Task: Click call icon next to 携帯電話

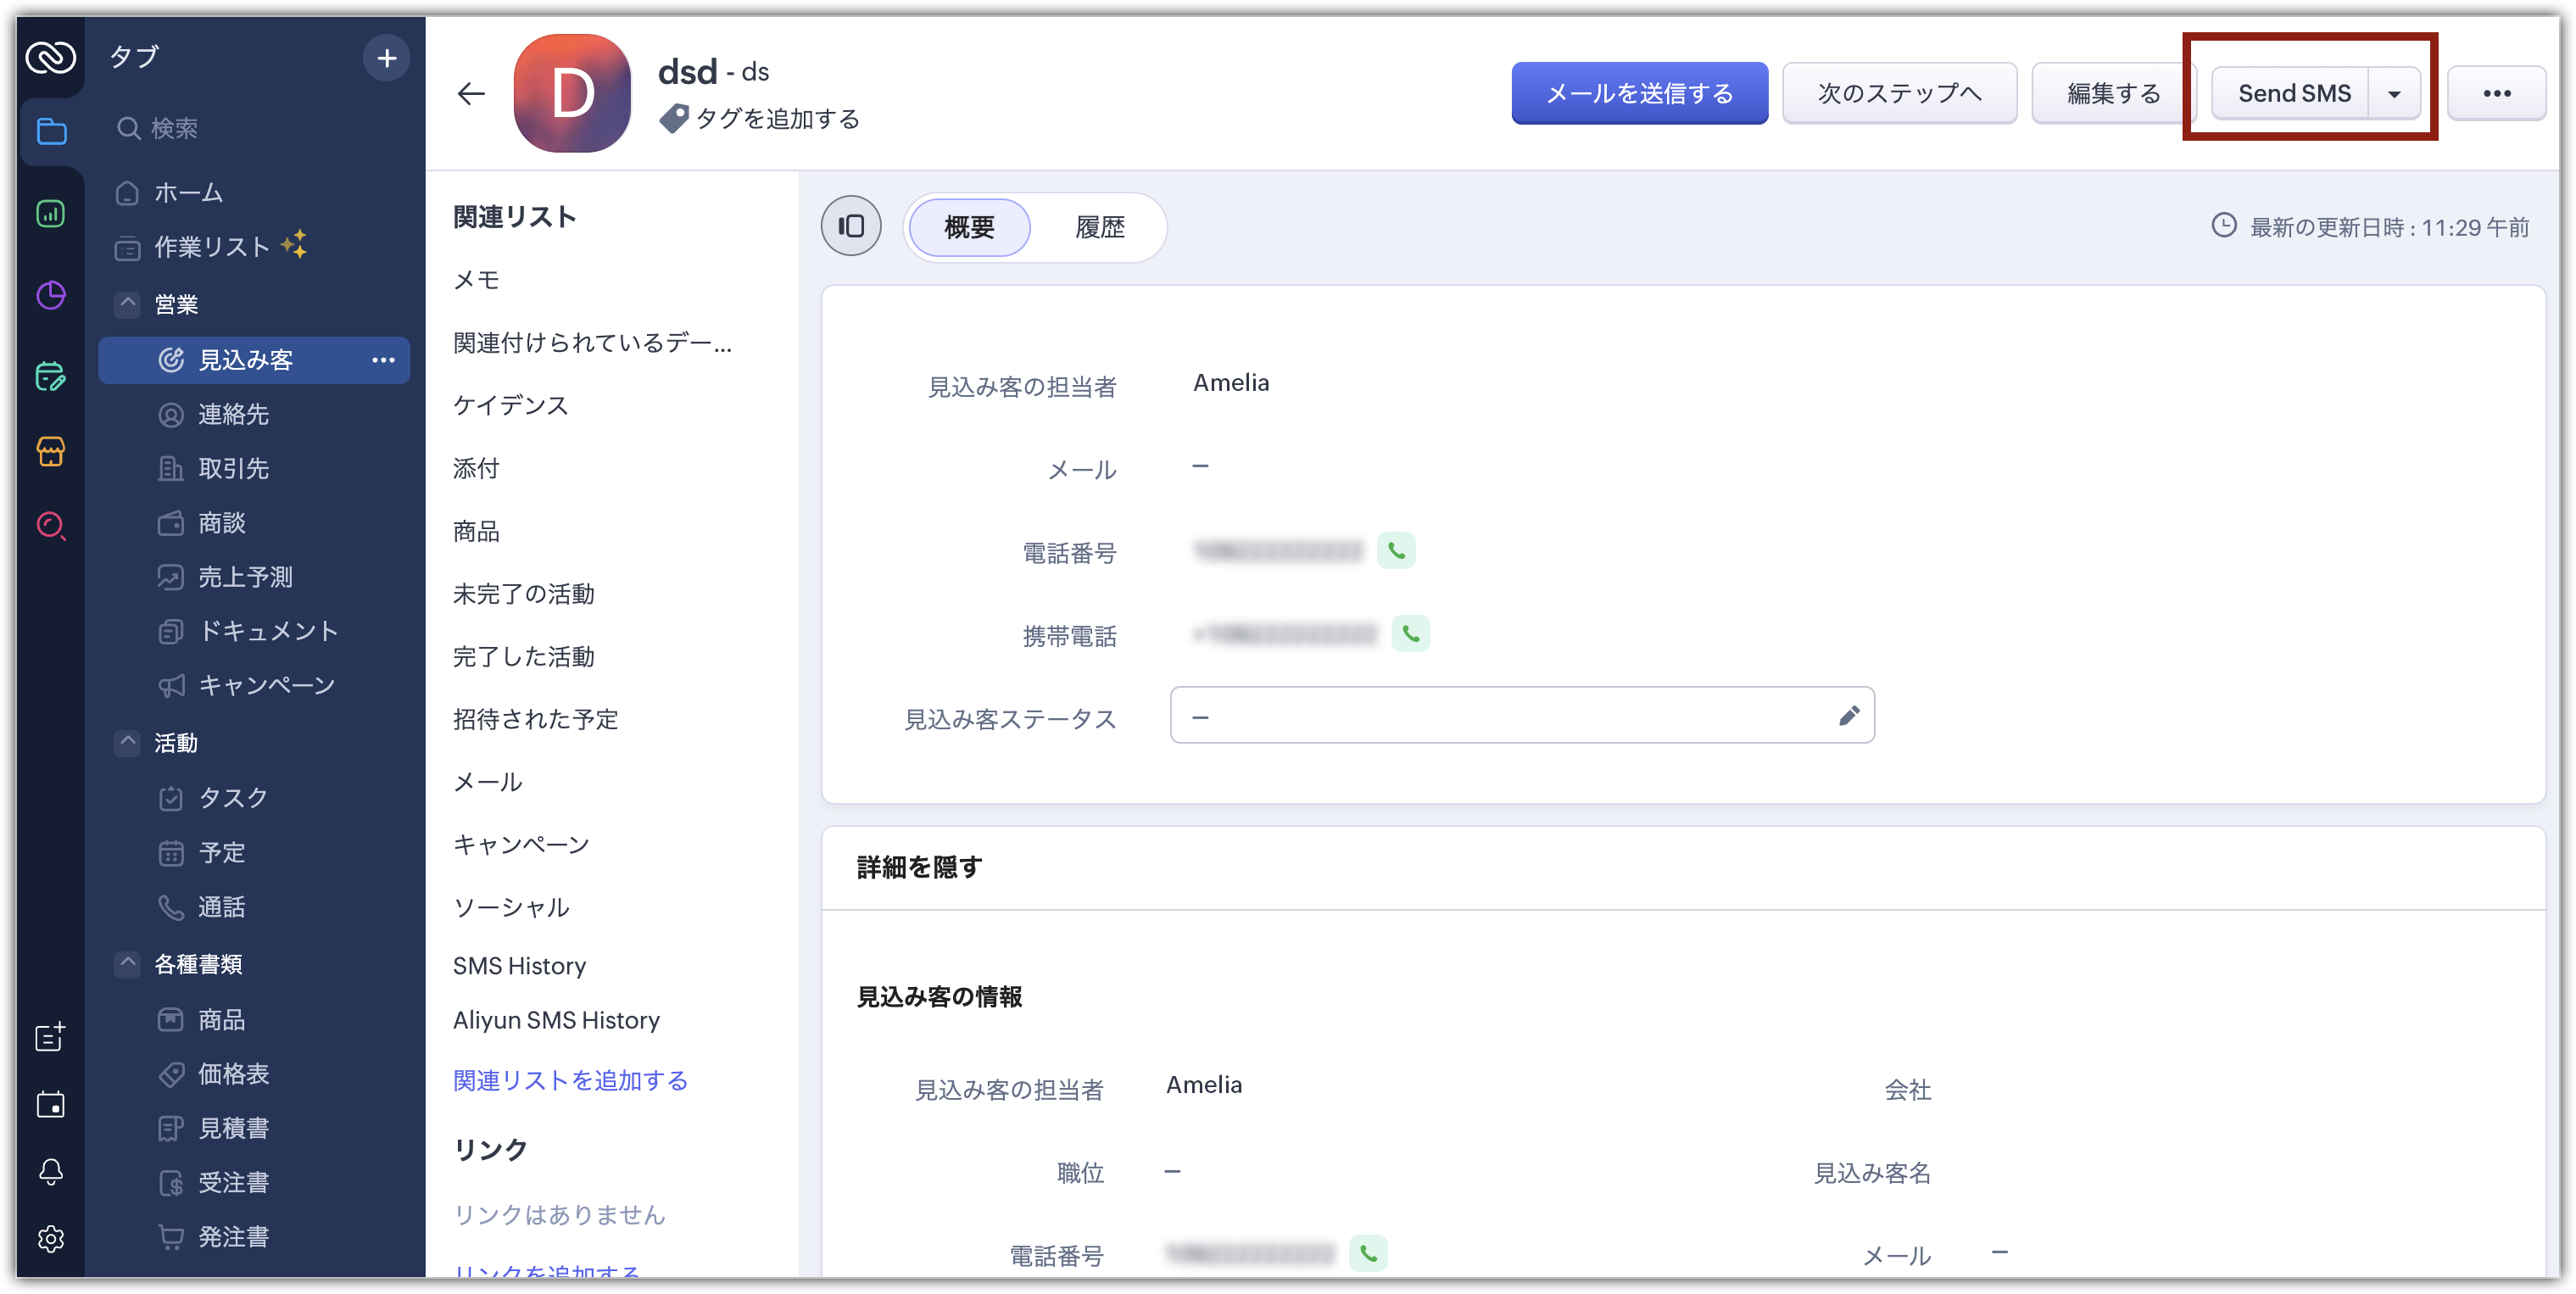Action: pyautogui.click(x=1410, y=634)
